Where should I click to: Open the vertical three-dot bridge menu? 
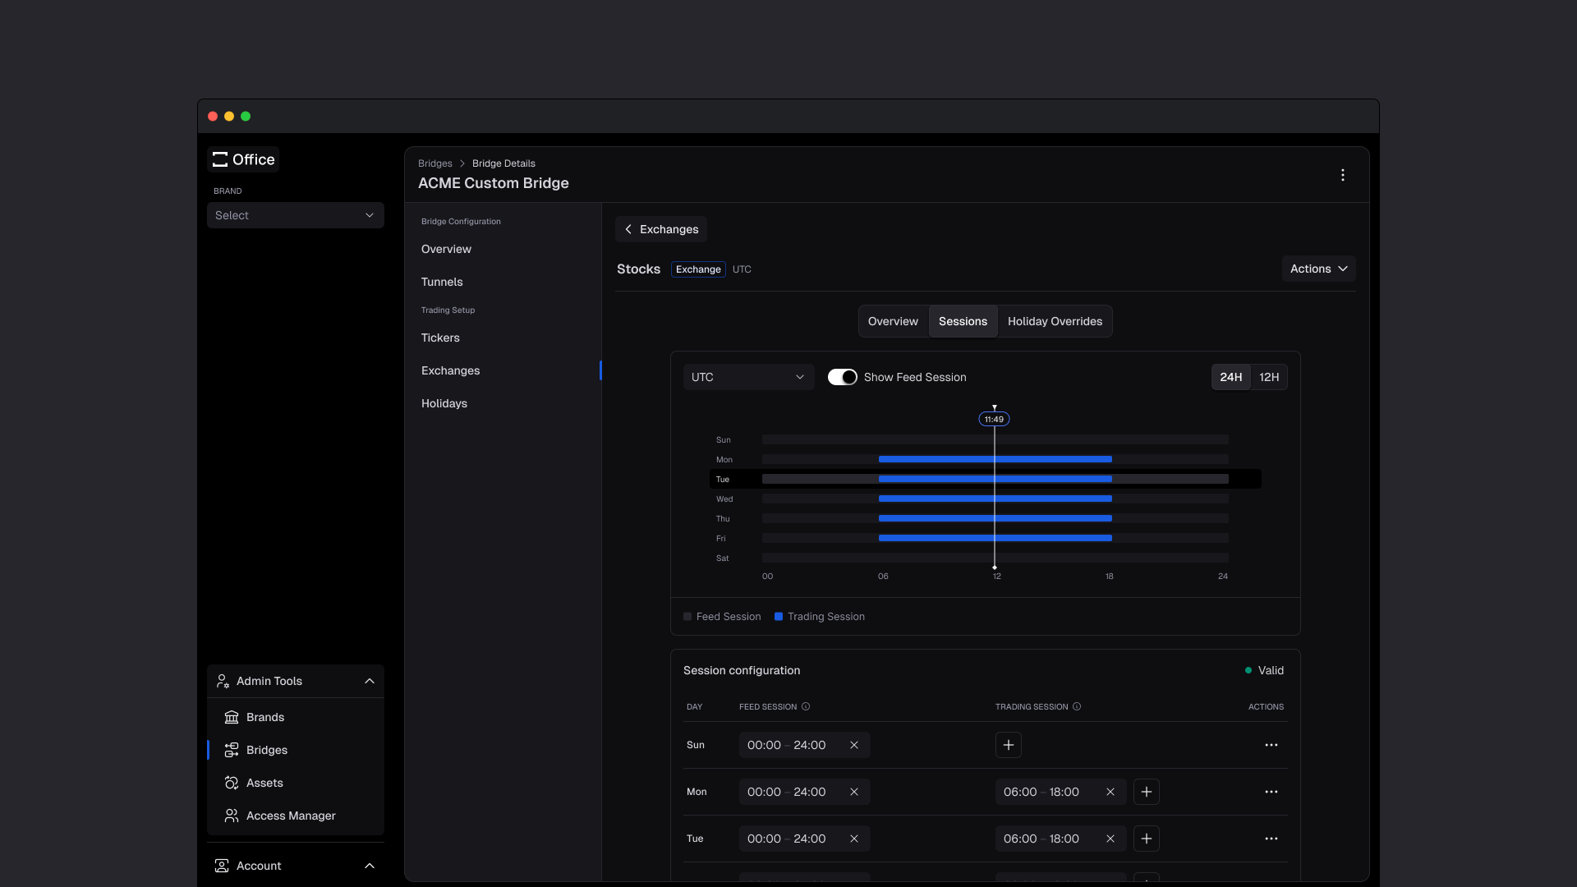tap(1343, 175)
